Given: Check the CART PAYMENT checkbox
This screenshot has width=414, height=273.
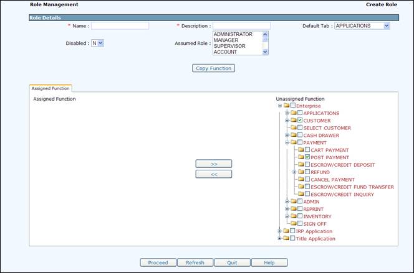Looking at the screenshot, I should [307, 150].
